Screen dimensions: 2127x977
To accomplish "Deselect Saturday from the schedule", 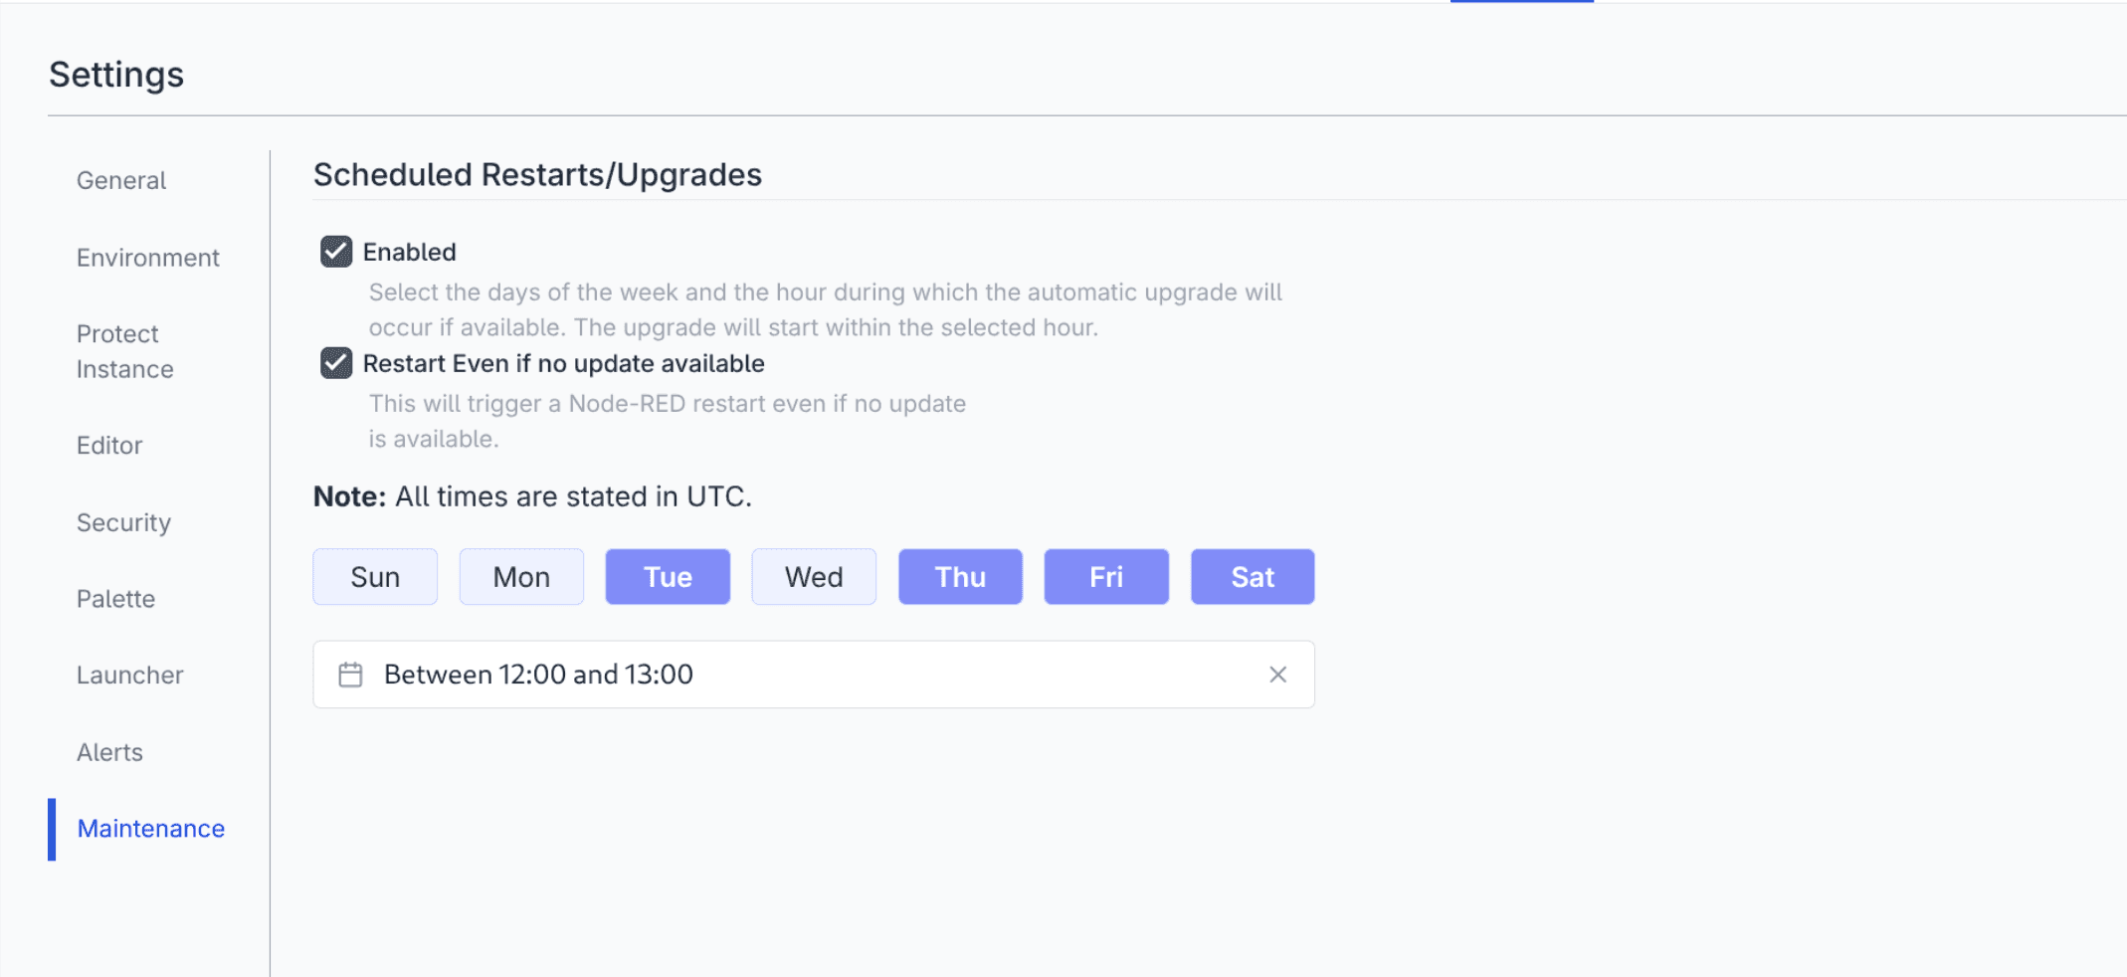I will pos(1253,576).
